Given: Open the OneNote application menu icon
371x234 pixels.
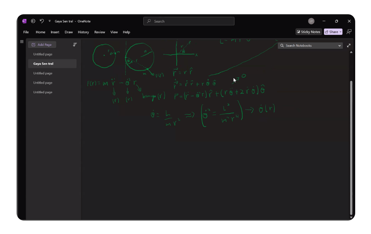Looking at the screenshot, I should [x=24, y=21].
